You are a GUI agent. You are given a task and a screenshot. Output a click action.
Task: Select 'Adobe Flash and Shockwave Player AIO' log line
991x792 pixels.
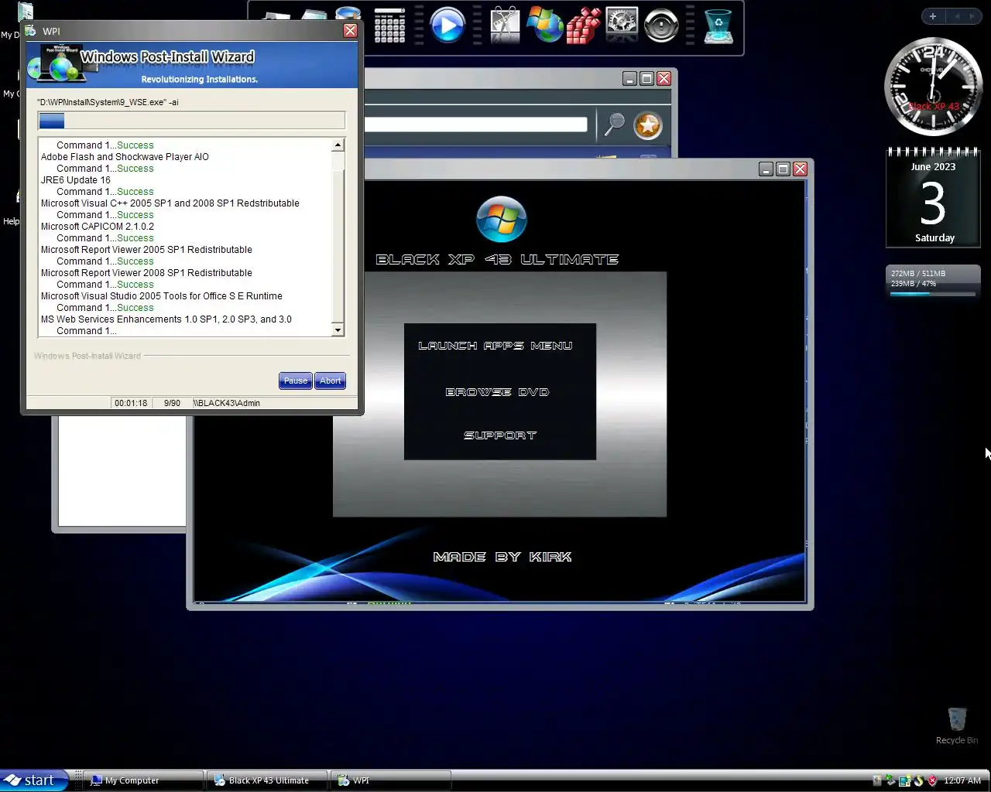point(125,156)
